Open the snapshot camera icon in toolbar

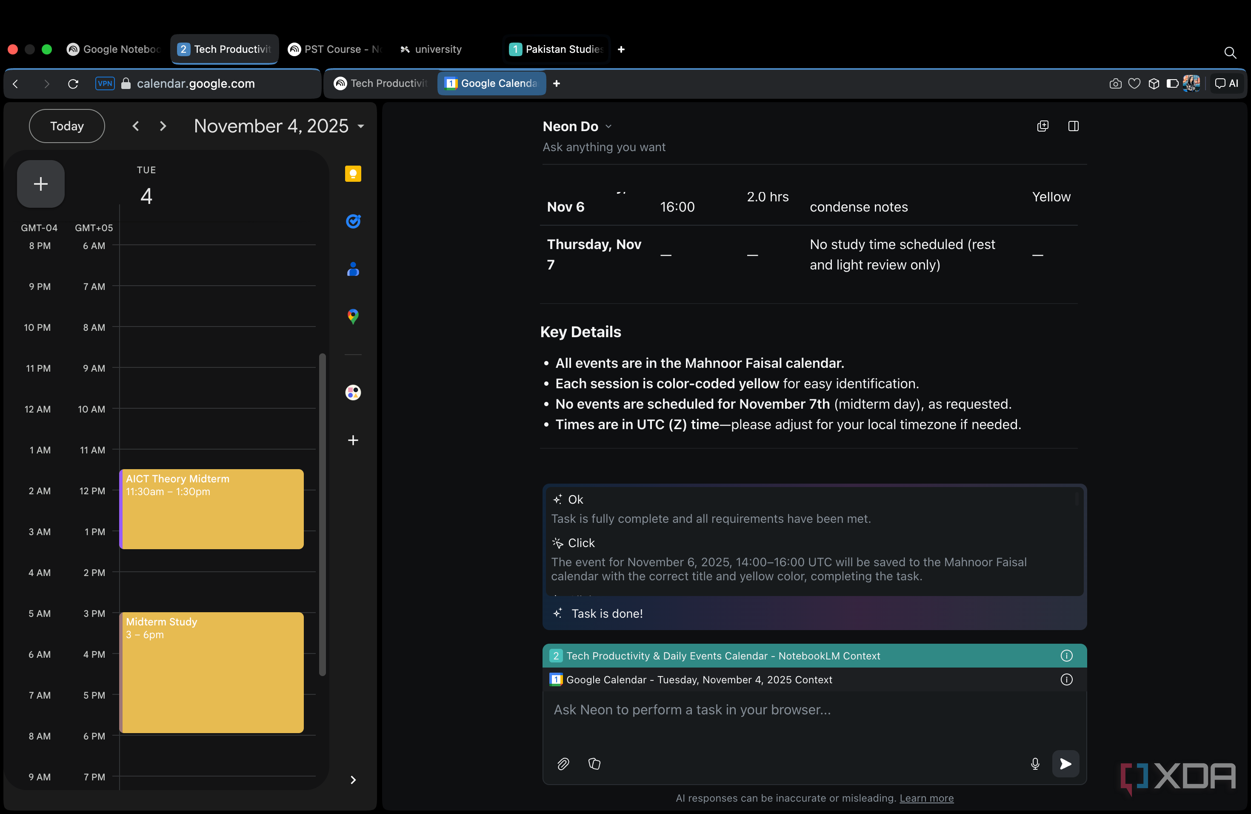pyautogui.click(x=1115, y=83)
